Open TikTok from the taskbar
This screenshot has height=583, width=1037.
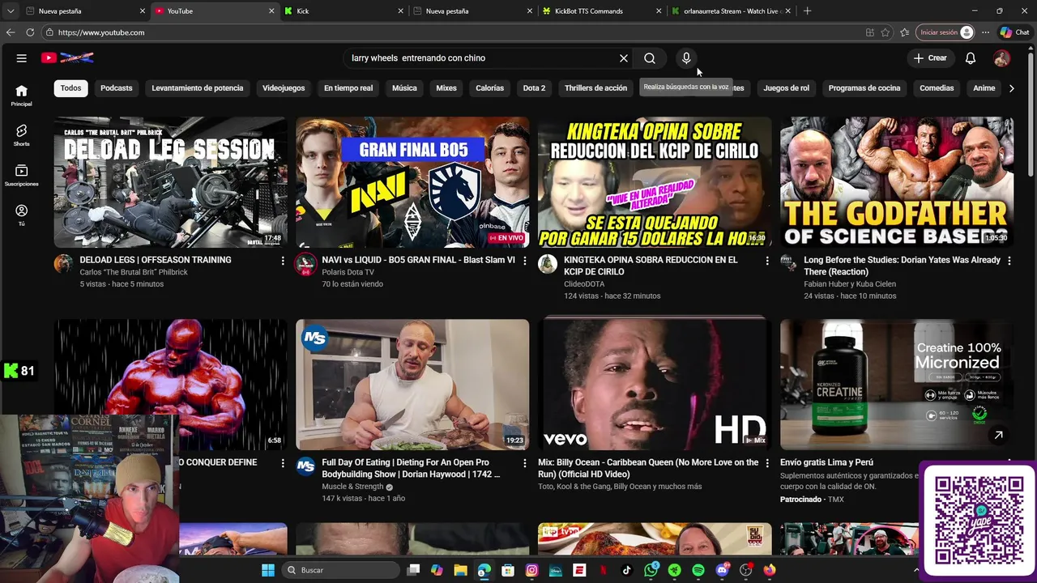click(x=627, y=570)
